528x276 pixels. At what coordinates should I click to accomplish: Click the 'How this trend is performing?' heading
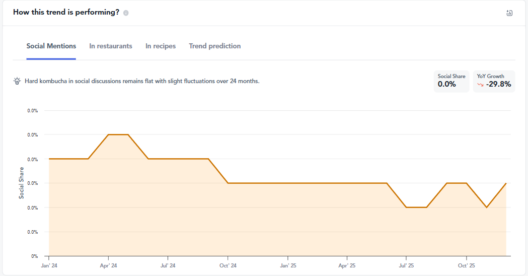click(66, 12)
